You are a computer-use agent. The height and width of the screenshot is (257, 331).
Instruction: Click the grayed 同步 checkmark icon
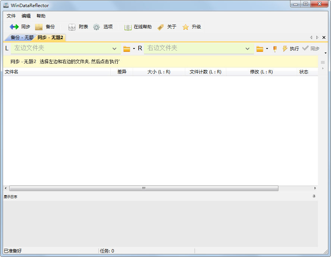[305, 48]
